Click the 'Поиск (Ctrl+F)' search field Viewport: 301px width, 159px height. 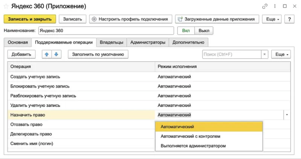[232, 54]
